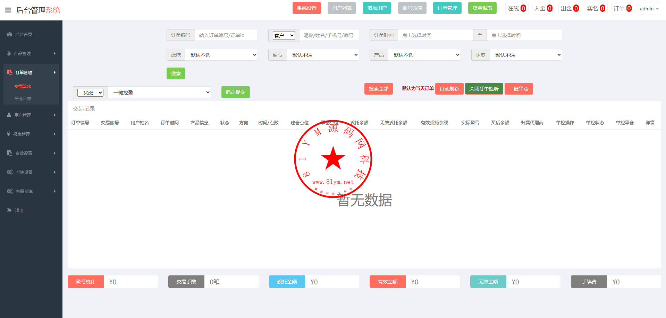Click the order start time field
666x318 pixels.
tap(435, 35)
